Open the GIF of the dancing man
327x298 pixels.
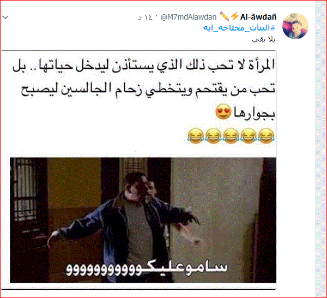click(143, 220)
